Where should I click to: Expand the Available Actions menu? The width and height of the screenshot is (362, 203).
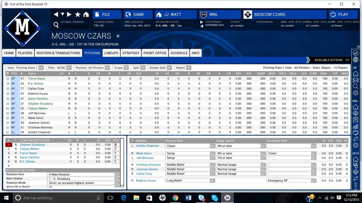tap(332, 60)
